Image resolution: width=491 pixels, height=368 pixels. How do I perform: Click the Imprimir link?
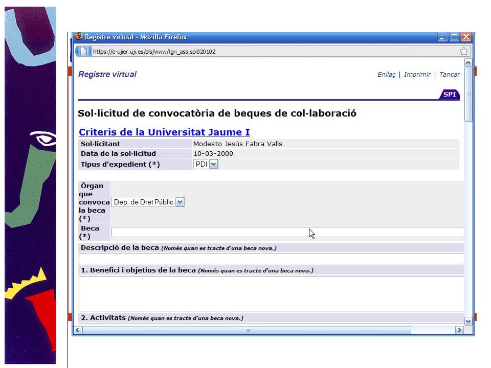pos(417,75)
